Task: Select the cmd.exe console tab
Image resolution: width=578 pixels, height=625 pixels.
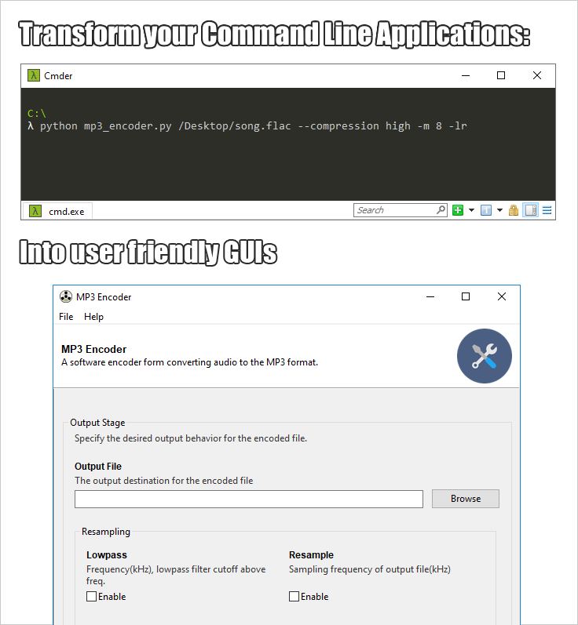Action: pos(58,211)
